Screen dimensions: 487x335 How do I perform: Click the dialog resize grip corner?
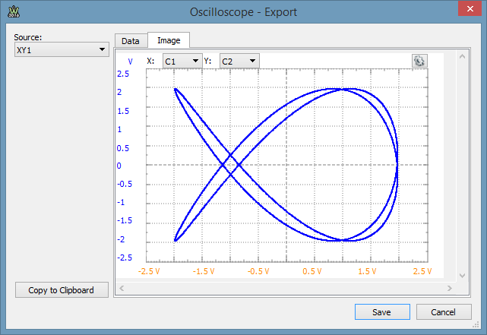pyautogui.click(x=476, y=325)
